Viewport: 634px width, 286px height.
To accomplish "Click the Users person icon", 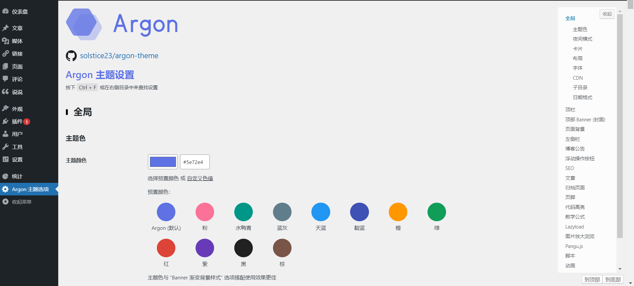I will coord(5,134).
